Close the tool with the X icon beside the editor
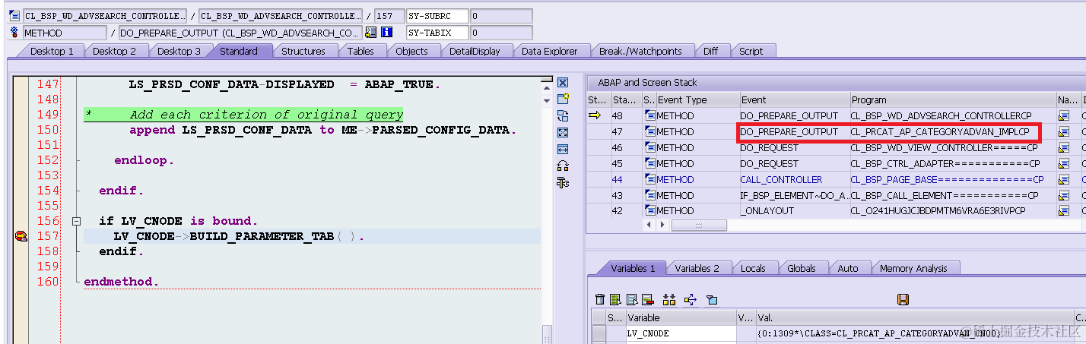The height and width of the screenshot is (344, 1086). (x=563, y=83)
